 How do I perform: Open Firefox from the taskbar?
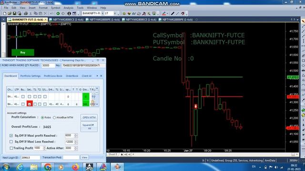pos(75,167)
